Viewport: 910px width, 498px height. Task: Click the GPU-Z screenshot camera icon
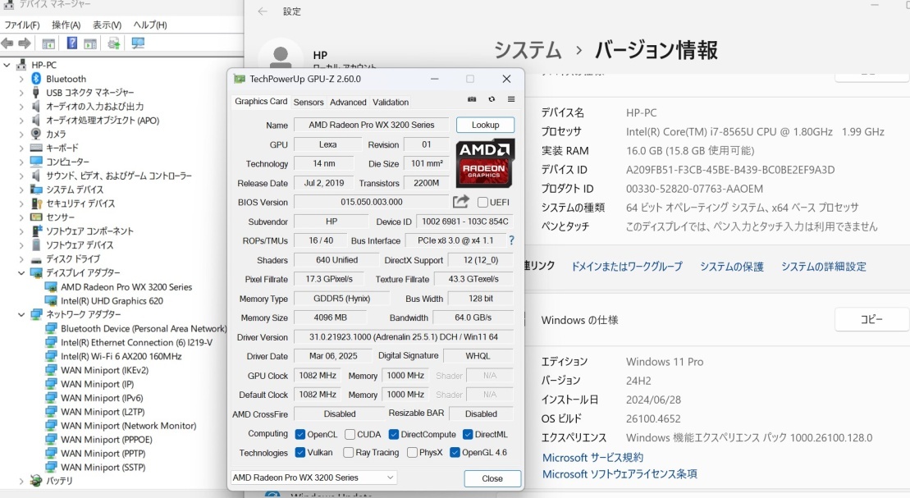tap(472, 99)
